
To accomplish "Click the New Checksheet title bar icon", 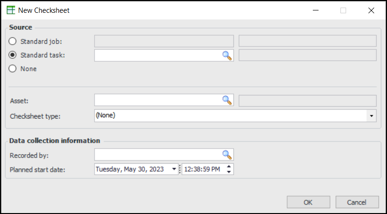I will coord(10,10).
